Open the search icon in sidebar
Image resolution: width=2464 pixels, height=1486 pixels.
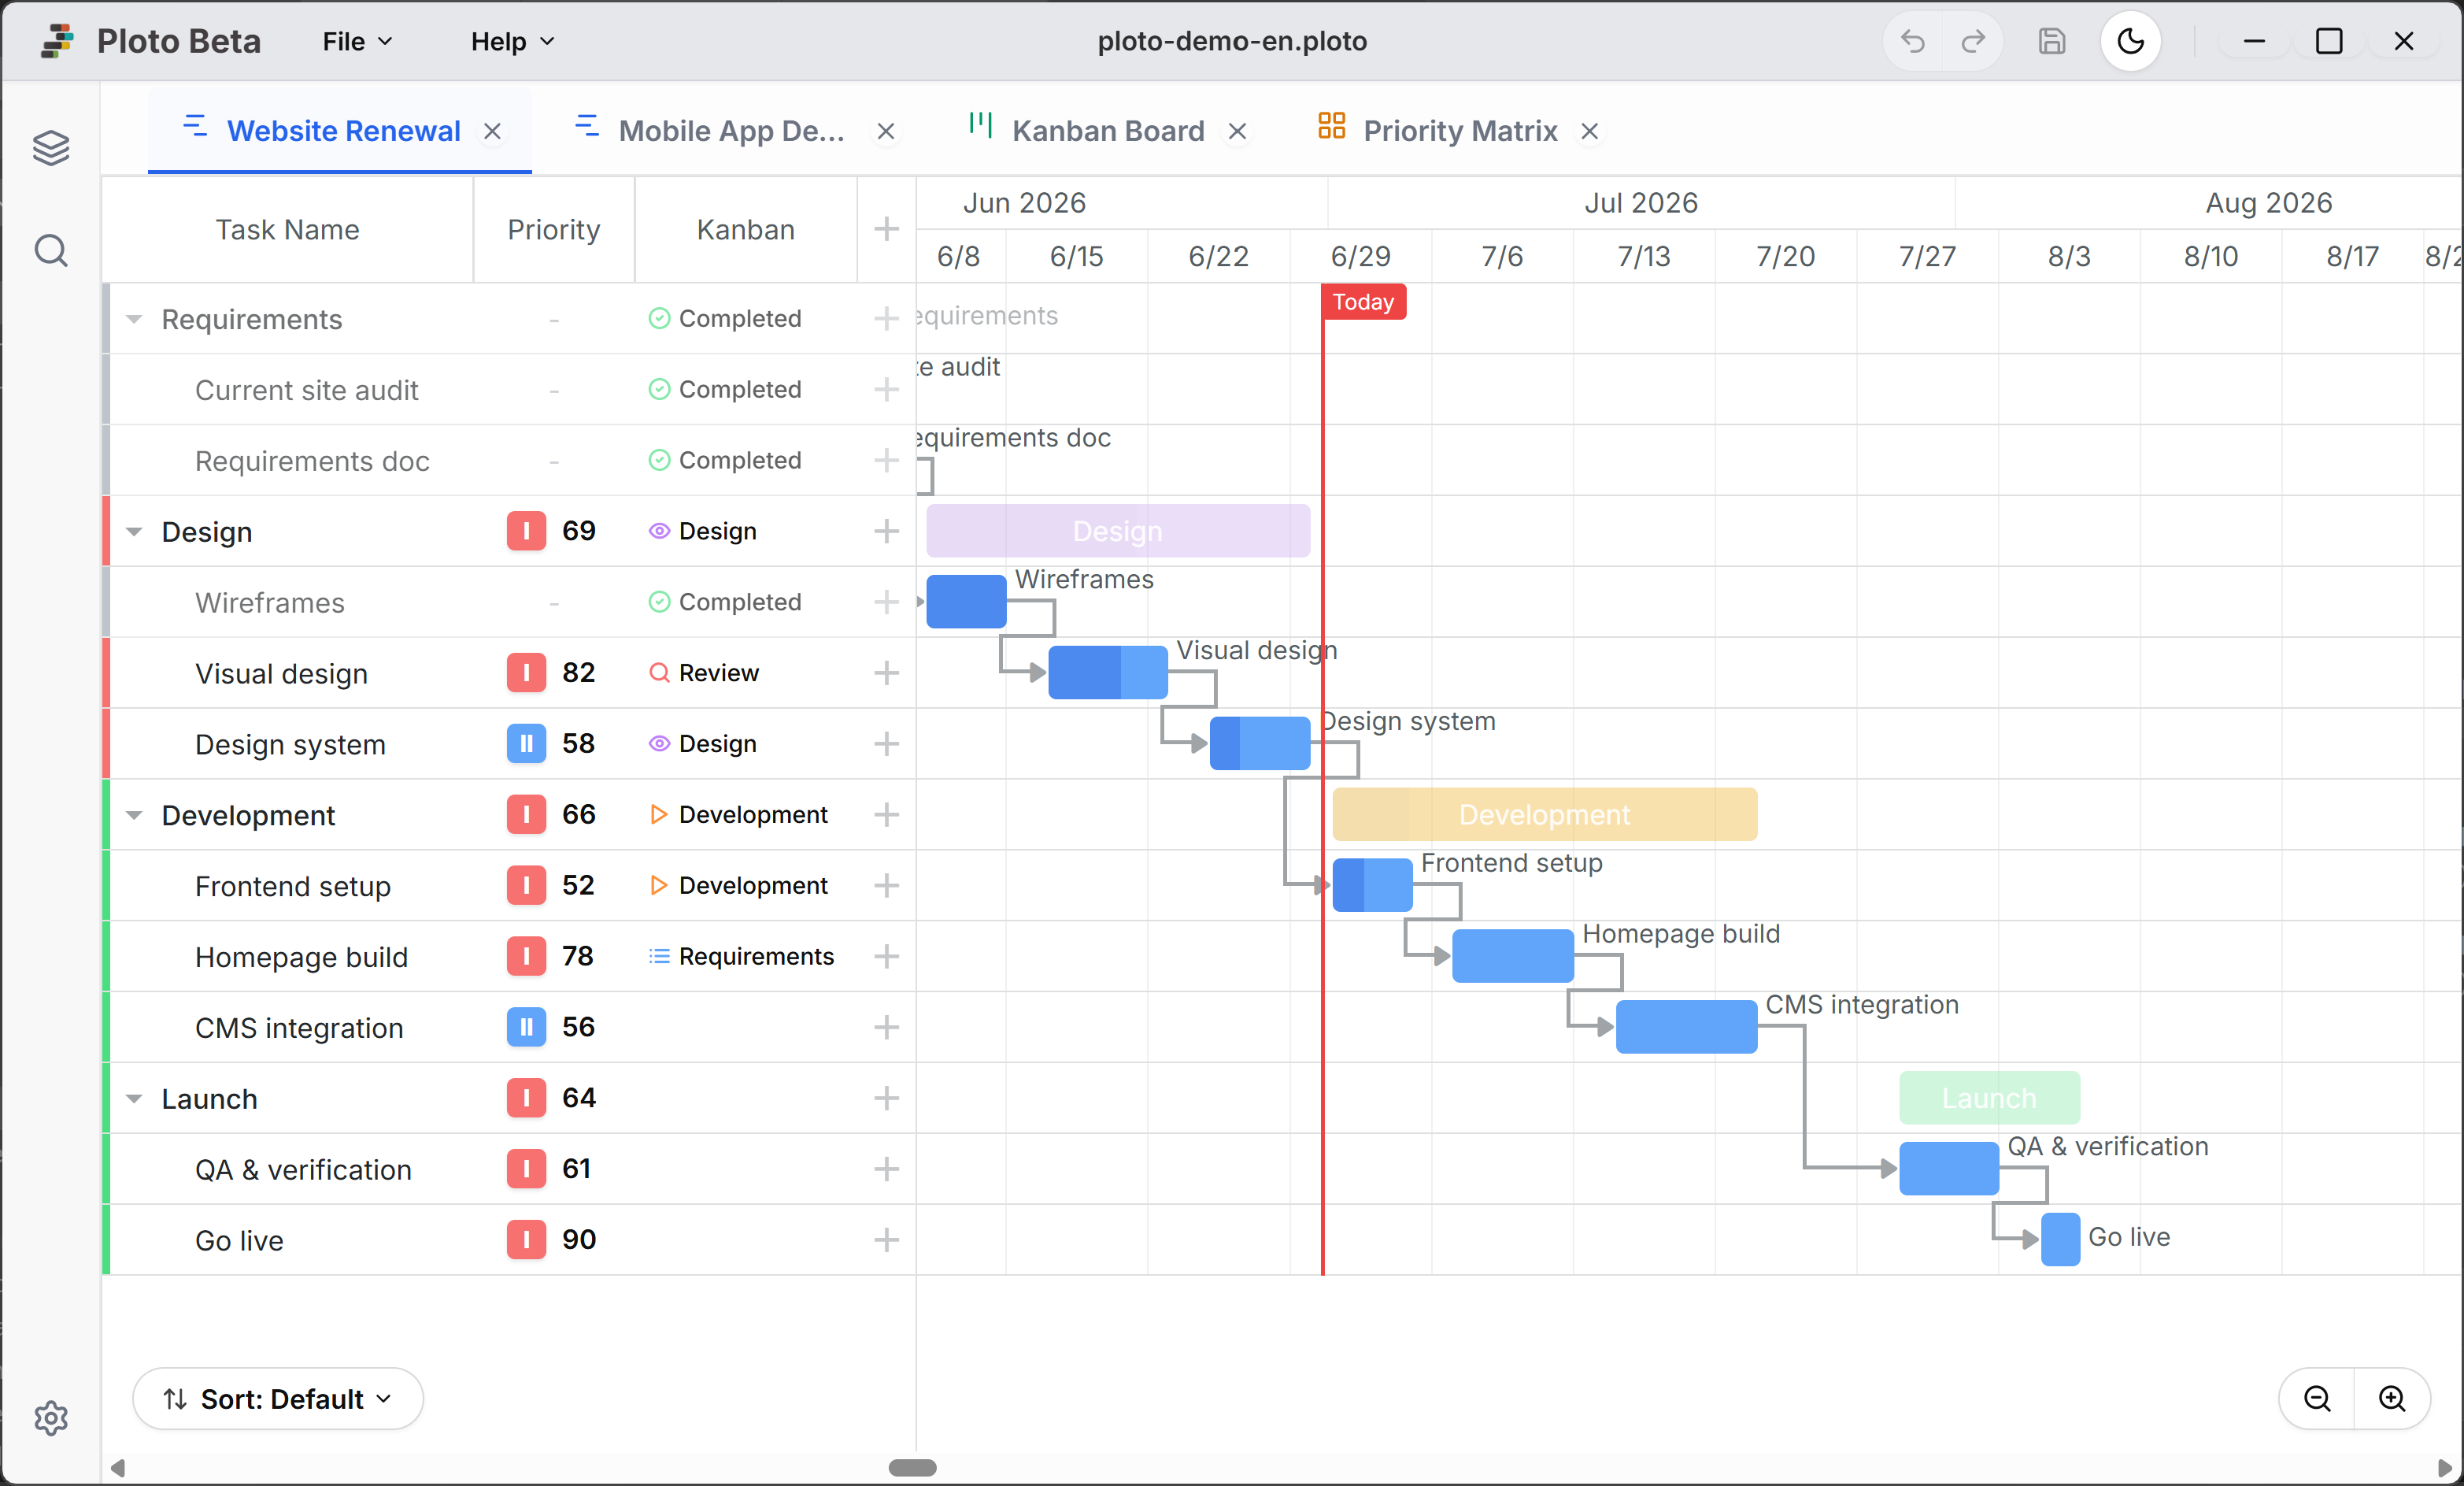(51, 250)
